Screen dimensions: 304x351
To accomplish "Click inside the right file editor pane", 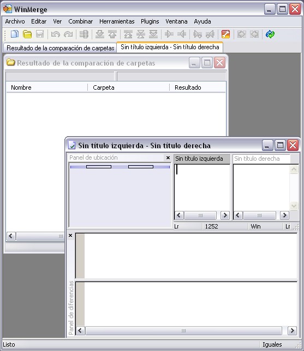I will tap(261, 188).
